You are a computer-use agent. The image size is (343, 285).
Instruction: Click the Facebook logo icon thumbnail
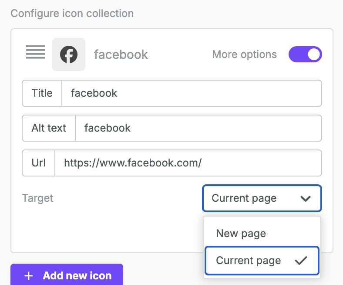(x=69, y=54)
